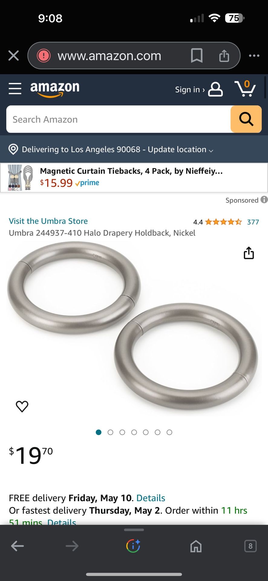Add product to wishlist with the heart
This screenshot has height=581, width=268.
22,406
